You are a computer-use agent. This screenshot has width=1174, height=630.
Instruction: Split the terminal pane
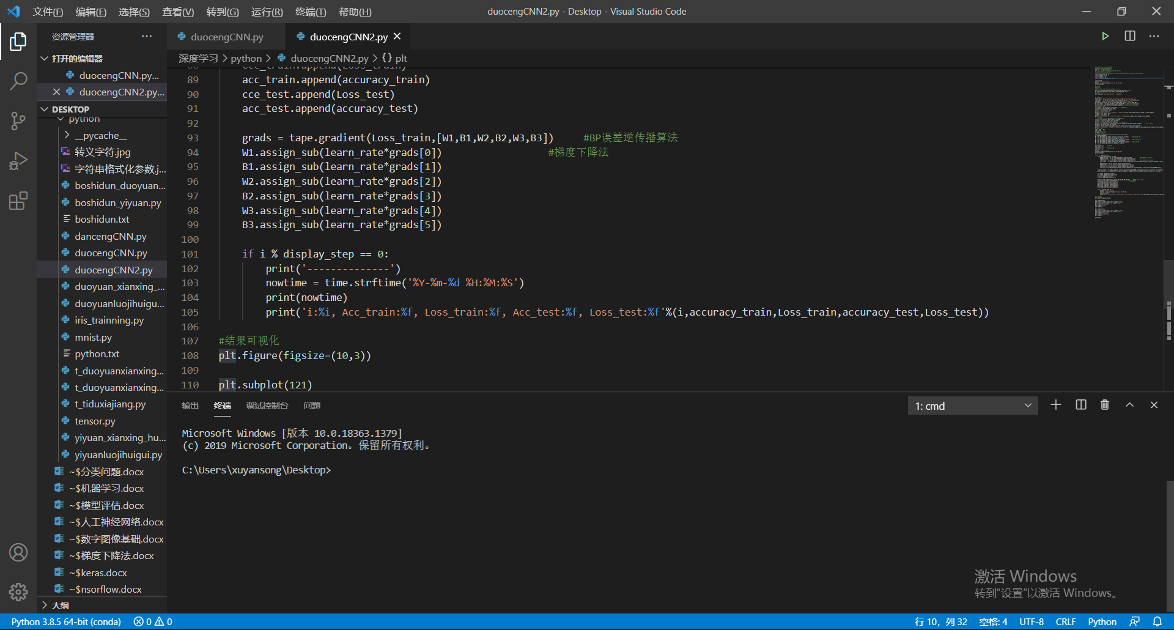tap(1081, 405)
